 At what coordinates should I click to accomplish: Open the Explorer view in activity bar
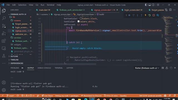[4, 11]
